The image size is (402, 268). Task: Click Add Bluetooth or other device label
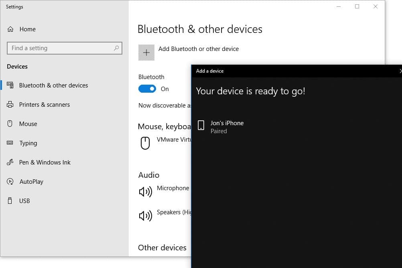tap(199, 49)
